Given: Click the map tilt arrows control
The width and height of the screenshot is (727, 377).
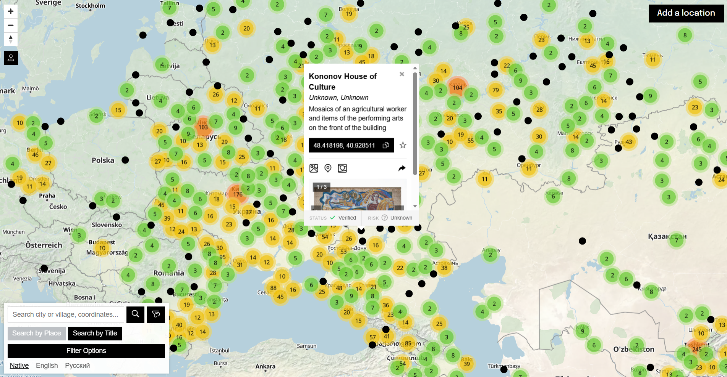Looking at the screenshot, I should click(11, 39).
